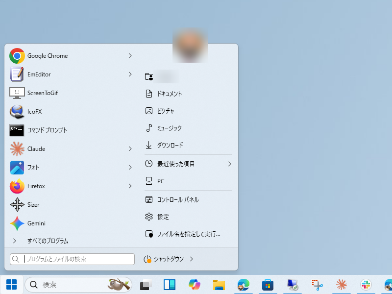Focus the プログラムとファイルの検索 field
This screenshot has width=392, height=294.
coord(72,259)
